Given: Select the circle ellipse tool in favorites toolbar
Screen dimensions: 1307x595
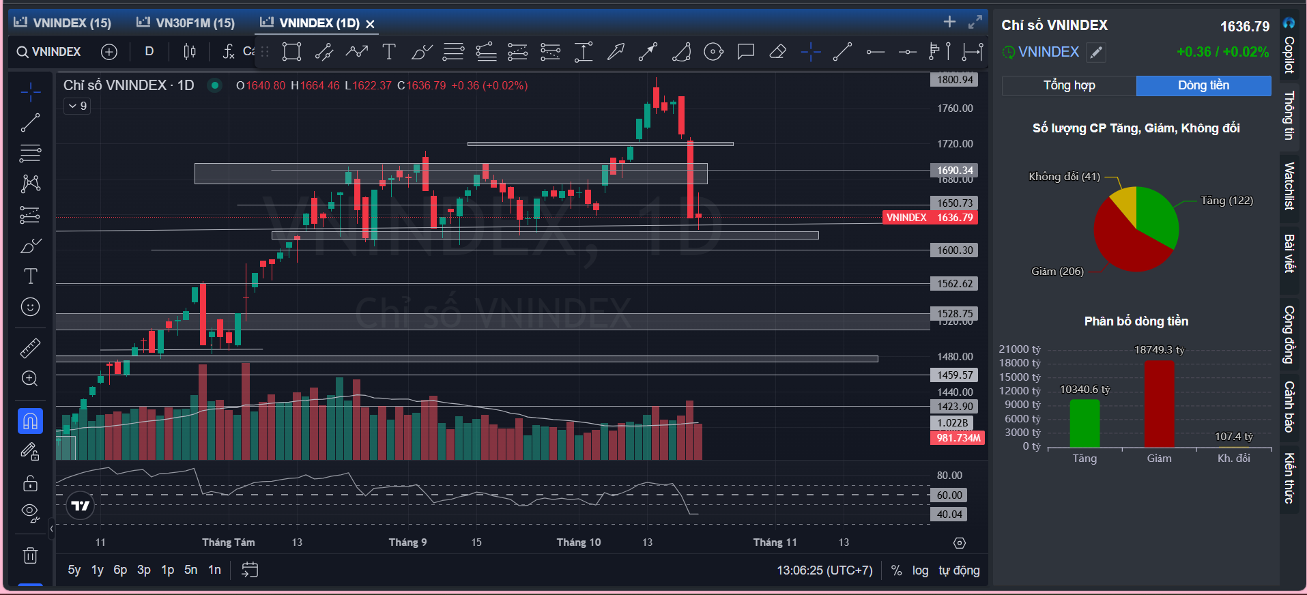Looking at the screenshot, I should tap(713, 52).
